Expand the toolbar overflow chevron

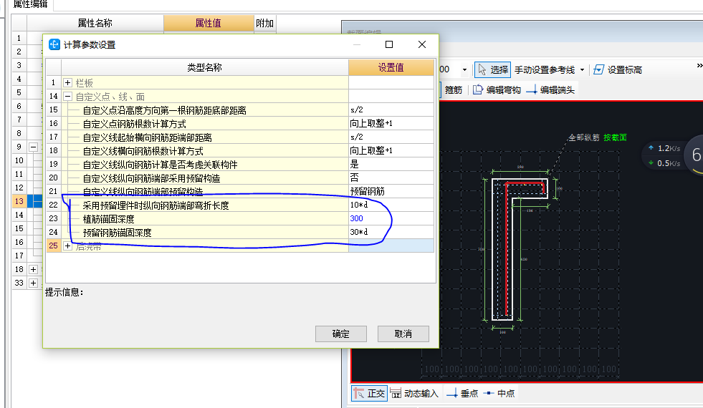click(x=699, y=66)
